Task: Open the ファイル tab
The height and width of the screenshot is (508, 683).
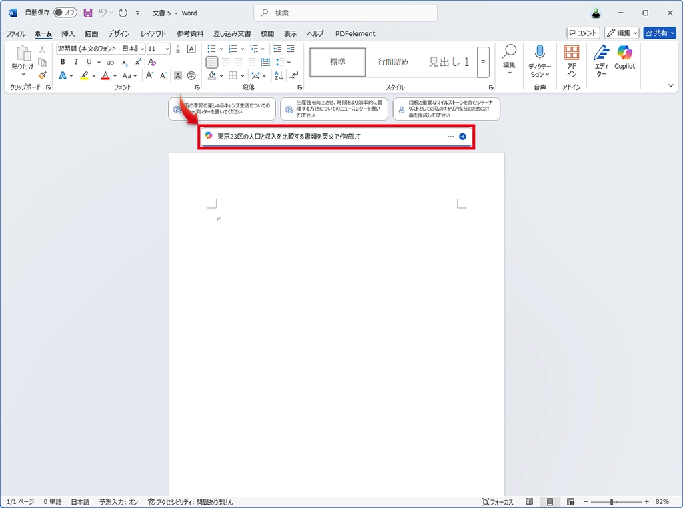Action: pyautogui.click(x=16, y=33)
